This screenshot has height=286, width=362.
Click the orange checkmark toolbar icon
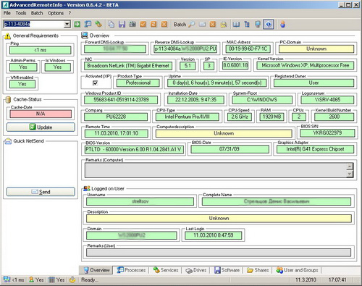(143, 24)
